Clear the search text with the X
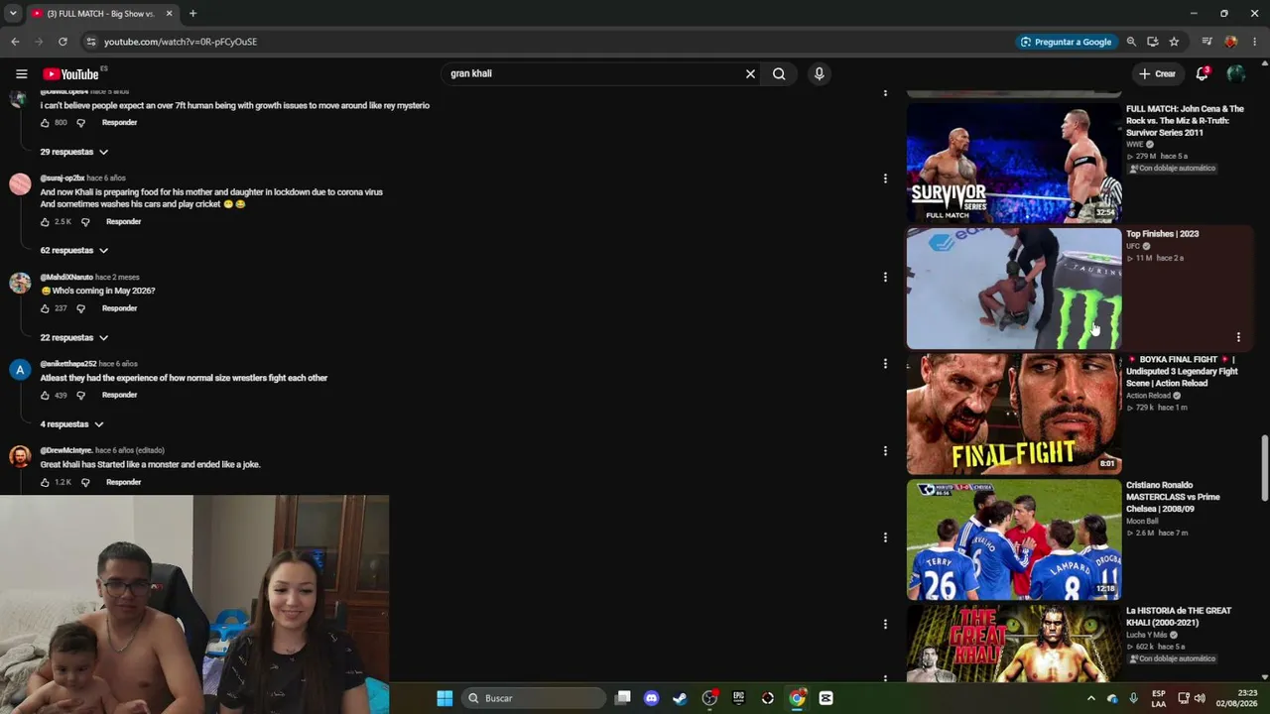The height and width of the screenshot is (714, 1270). click(750, 73)
